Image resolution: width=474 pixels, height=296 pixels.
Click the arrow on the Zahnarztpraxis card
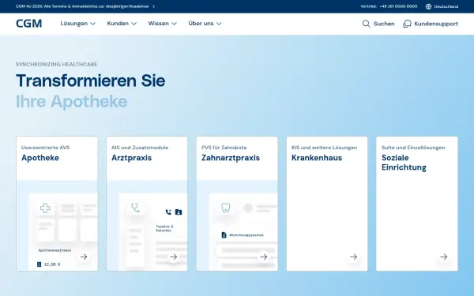[x=264, y=257]
